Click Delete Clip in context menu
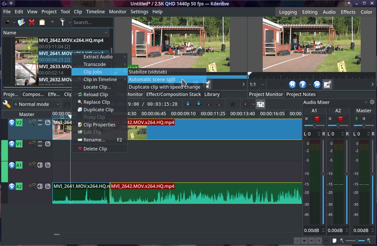 [x=100, y=149]
